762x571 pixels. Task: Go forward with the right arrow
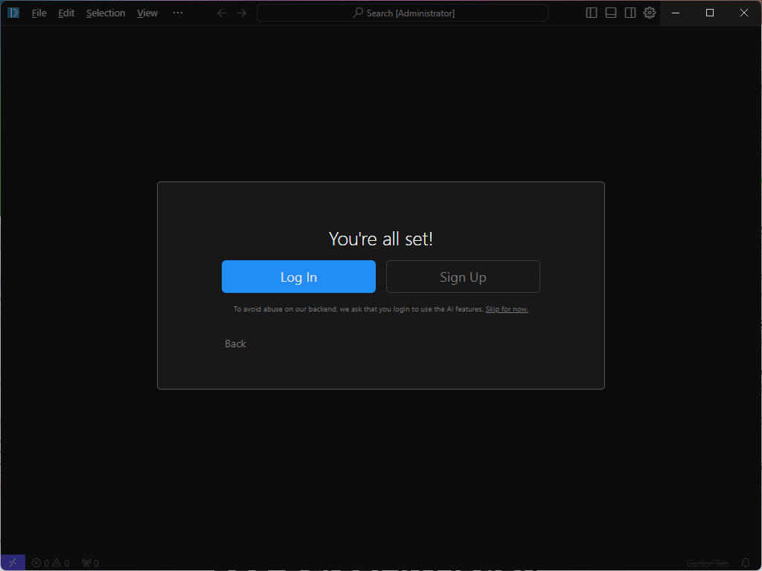pyautogui.click(x=242, y=13)
